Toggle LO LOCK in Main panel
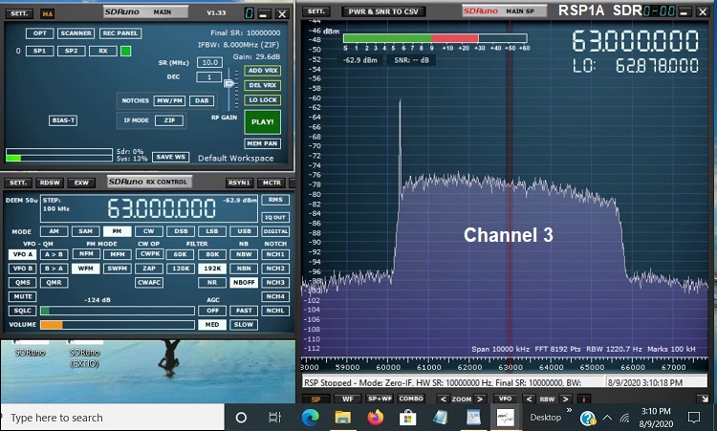Viewport: 717px width, 431px height. click(262, 99)
